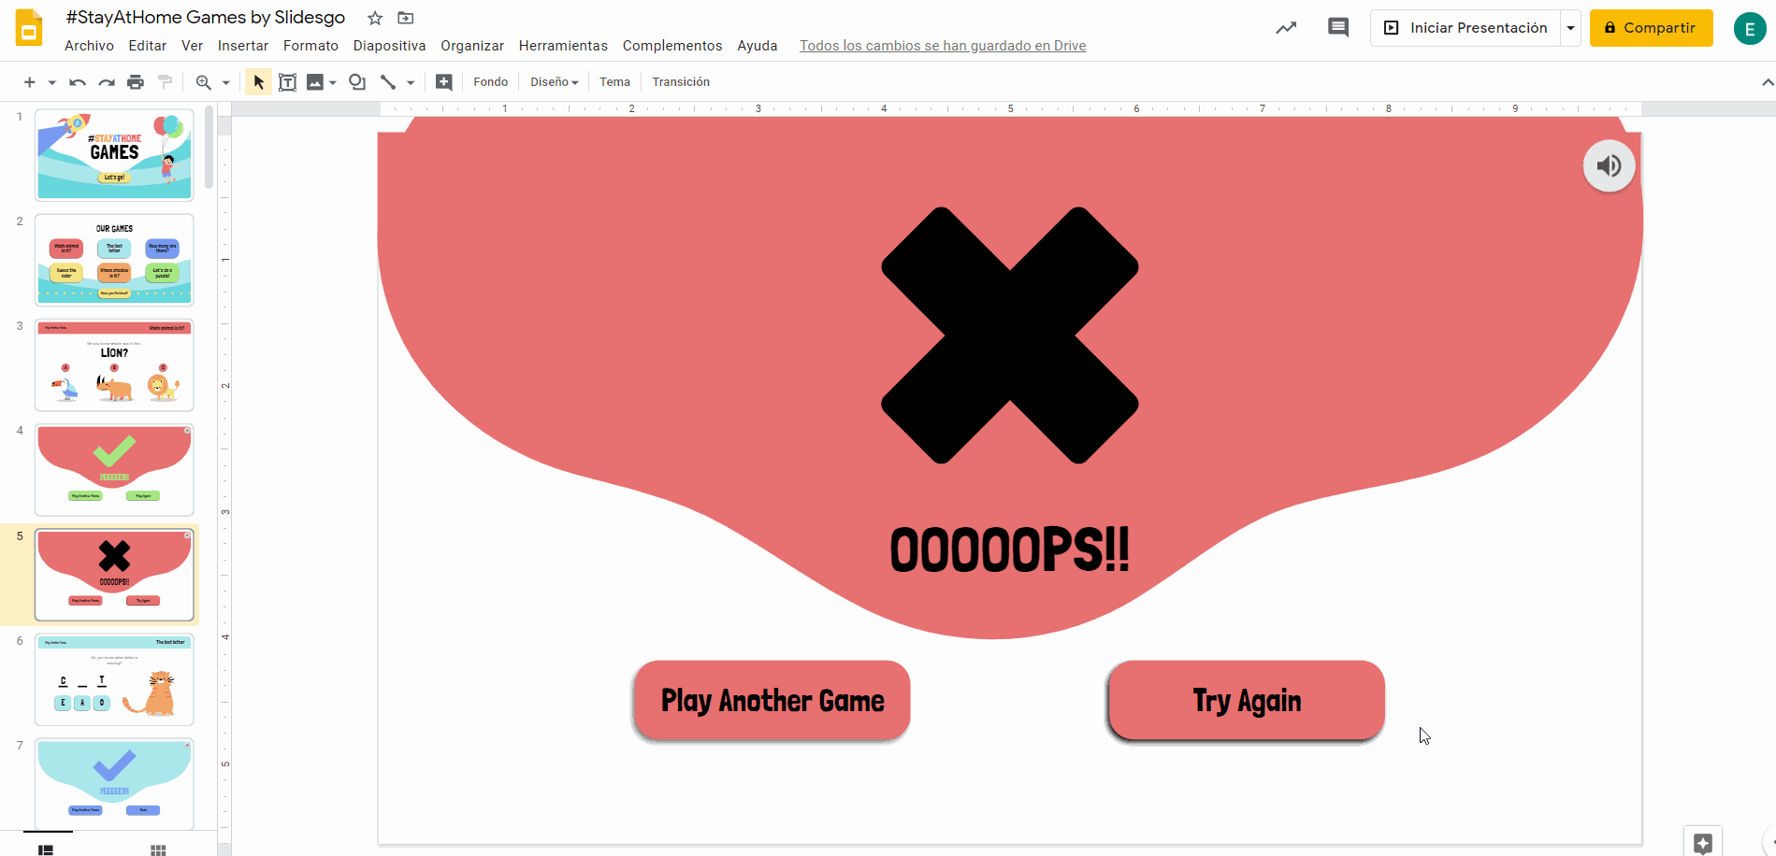Image resolution: width=1776 pixels, height=856 pixels.
Task: Select slide 4 green checkmark thumbnail
Action: click(x=114, y=469)
